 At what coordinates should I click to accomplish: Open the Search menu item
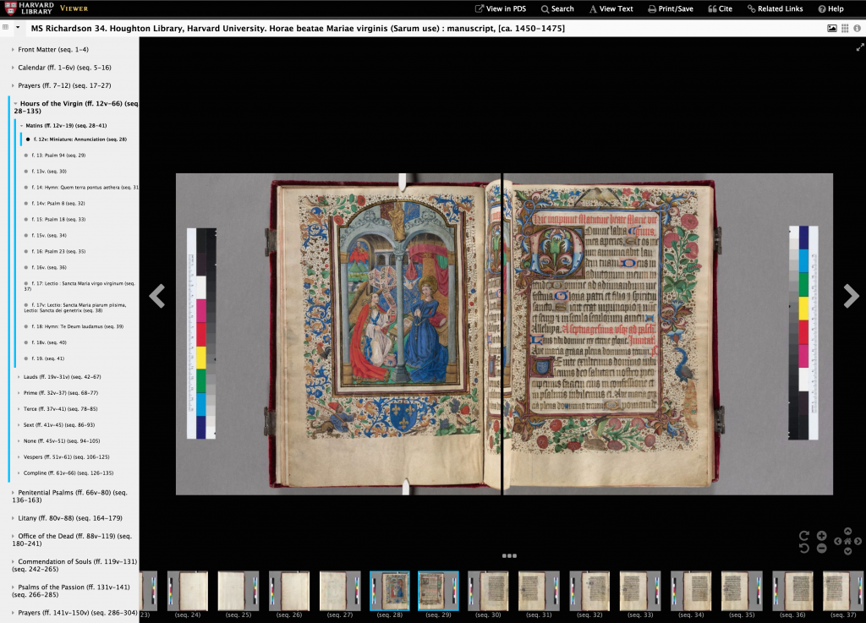[x=557, y=8]
